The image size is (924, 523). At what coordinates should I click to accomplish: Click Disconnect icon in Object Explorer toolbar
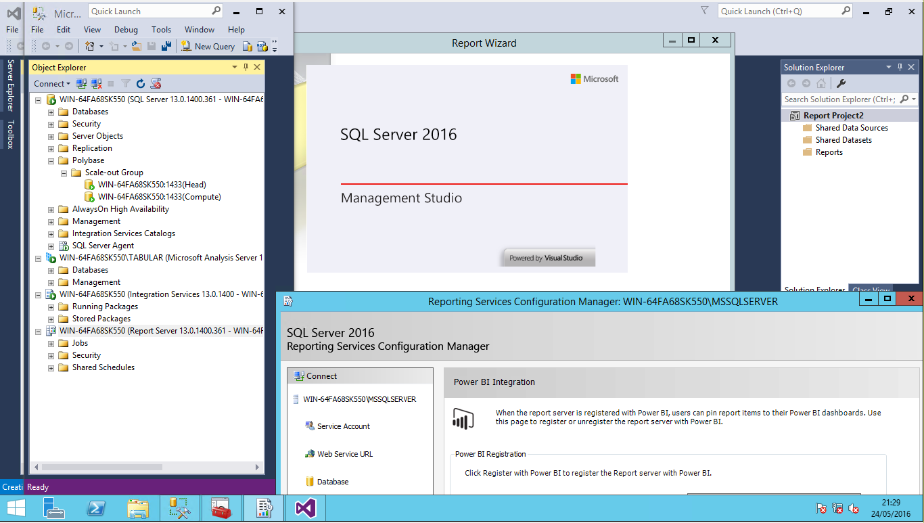(x=97, y=83)
